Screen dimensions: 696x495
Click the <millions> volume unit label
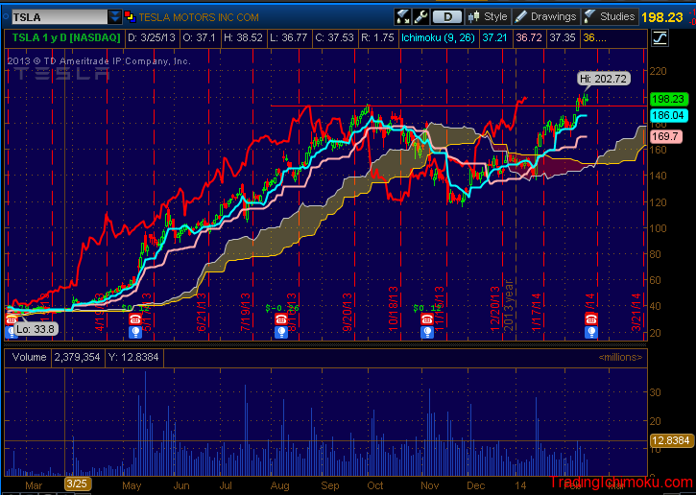[x=620, y=357]
